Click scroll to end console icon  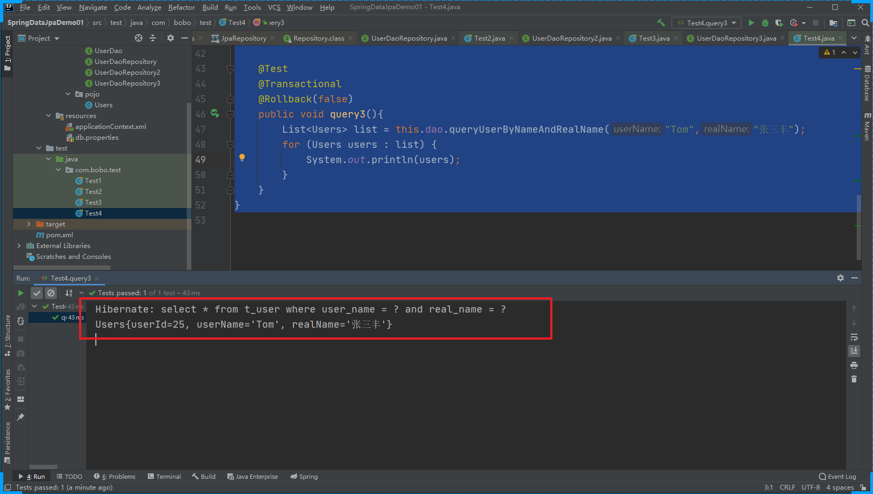[854, 351]
